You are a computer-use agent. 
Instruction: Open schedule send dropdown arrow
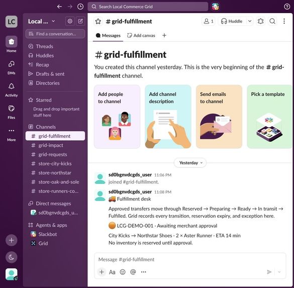[x=279, y=272]
